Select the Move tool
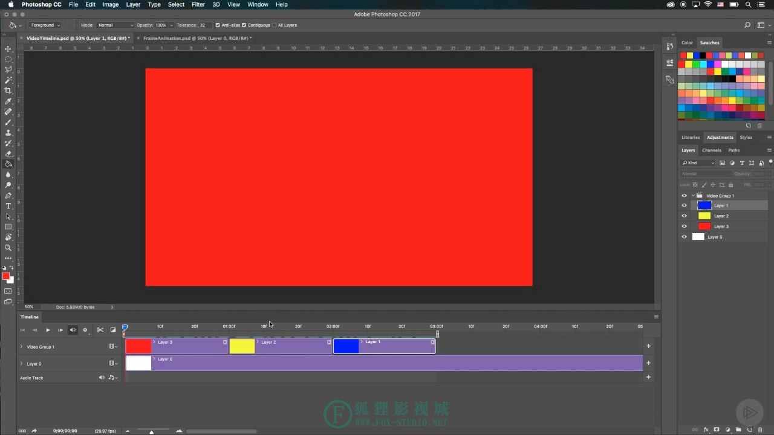This screenshot has width=774, height=435. [x=8, y=48]
